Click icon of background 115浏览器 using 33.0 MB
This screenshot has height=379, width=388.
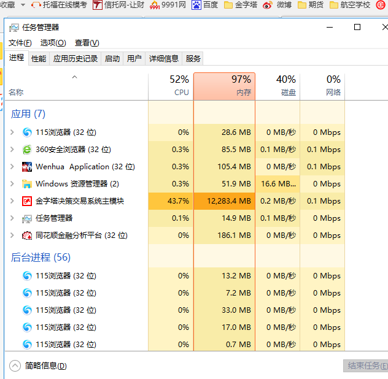coord(27,310)
